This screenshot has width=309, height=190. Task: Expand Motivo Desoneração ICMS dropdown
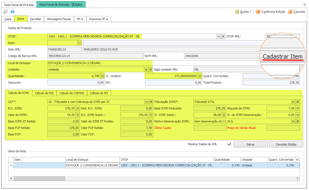click(x=293, y=121)
